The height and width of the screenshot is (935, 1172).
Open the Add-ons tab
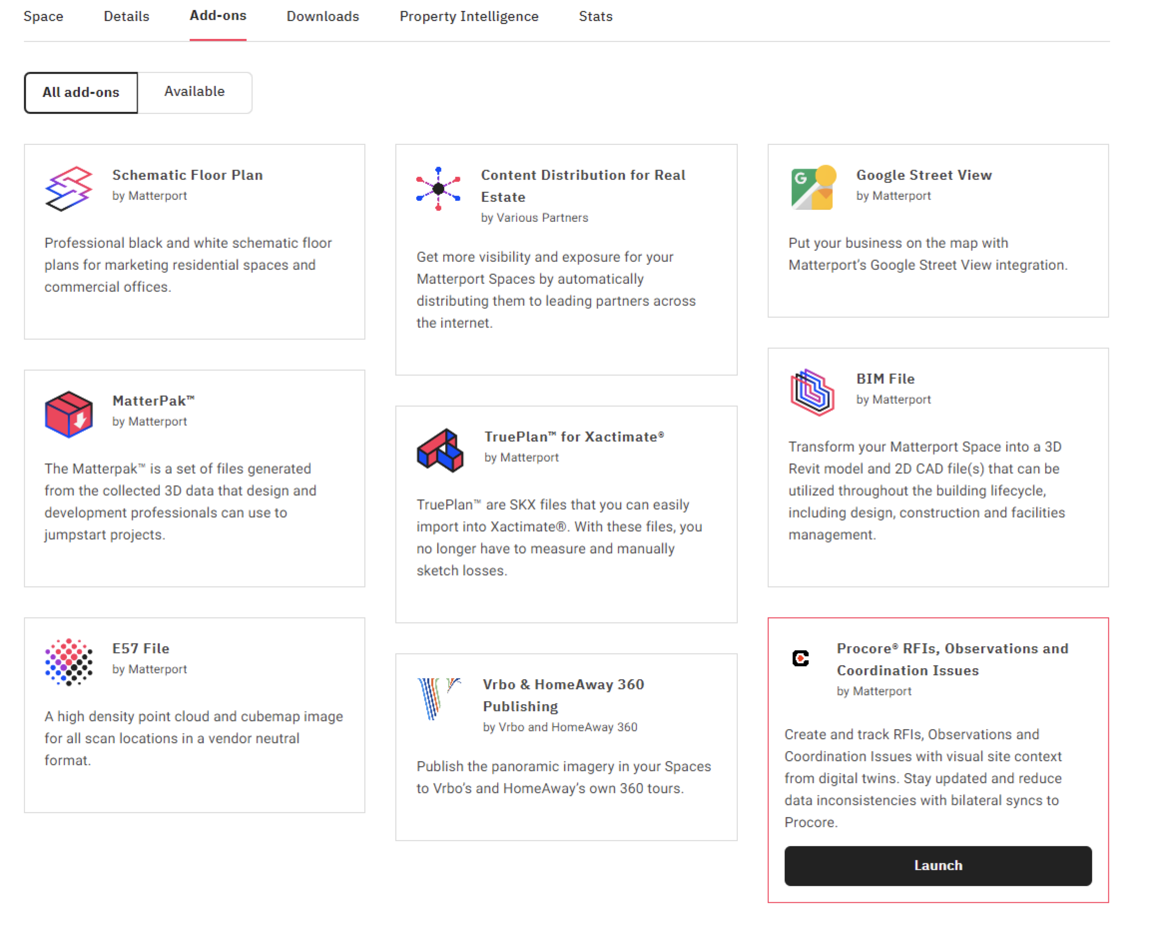(x=218, y=16)
